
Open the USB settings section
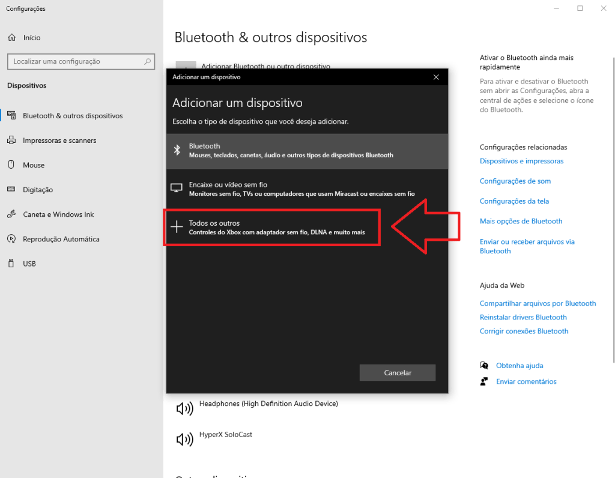(x=28, y=263)
